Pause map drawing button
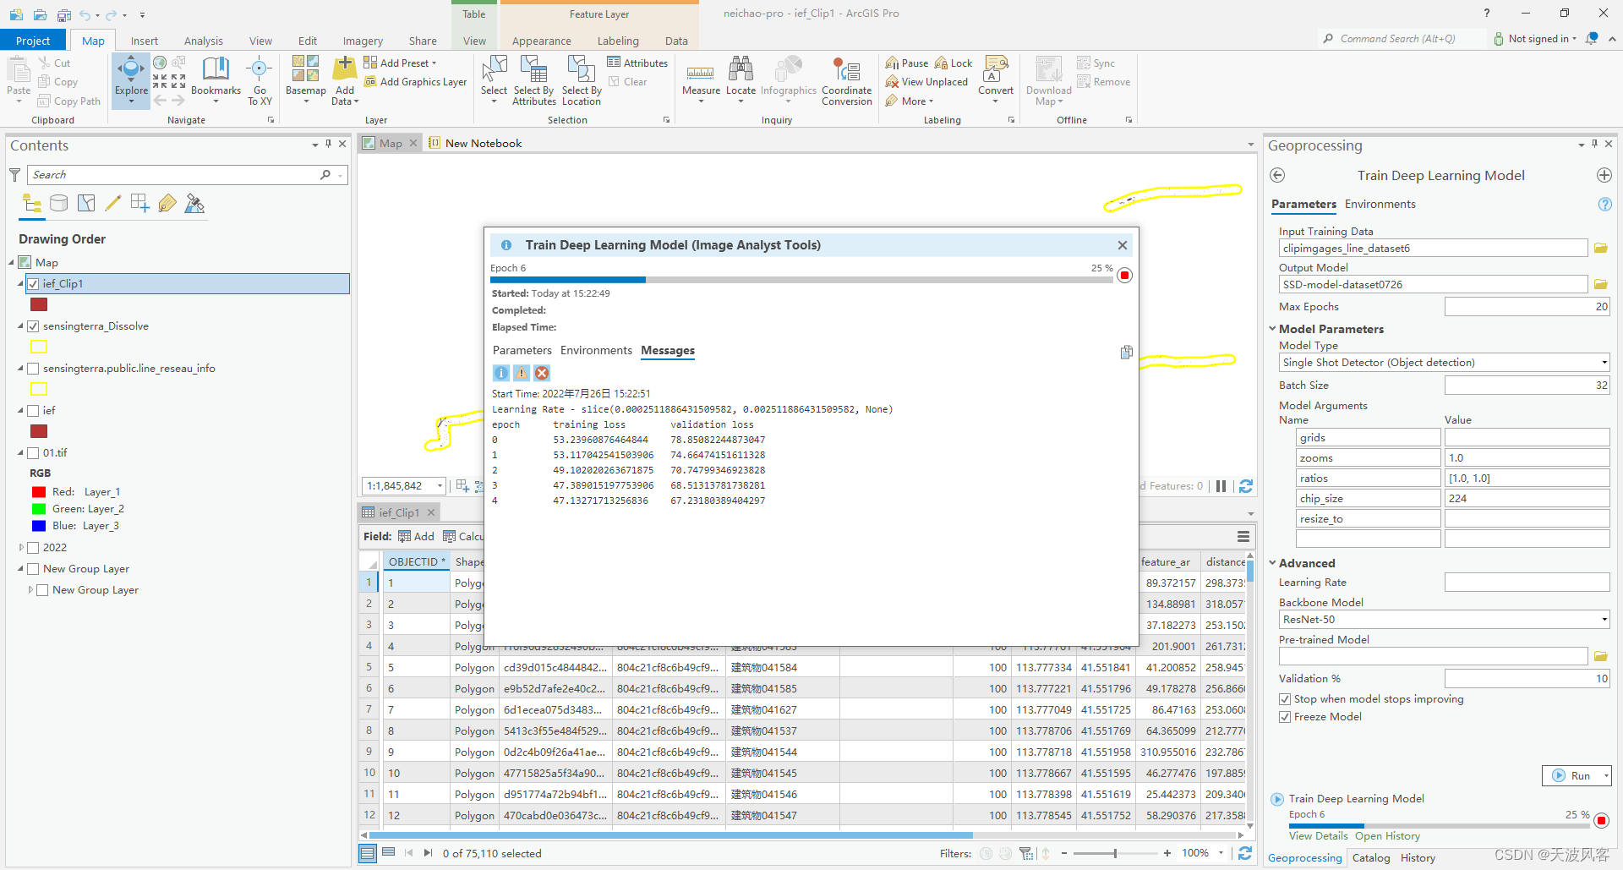 tap(1221, 486)
